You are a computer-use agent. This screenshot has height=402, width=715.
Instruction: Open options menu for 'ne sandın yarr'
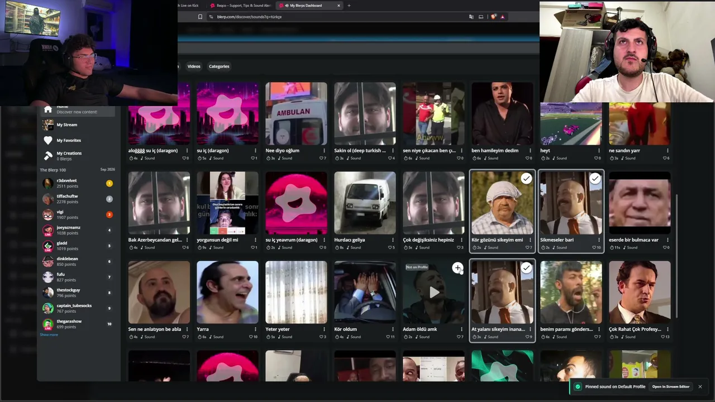668,150
